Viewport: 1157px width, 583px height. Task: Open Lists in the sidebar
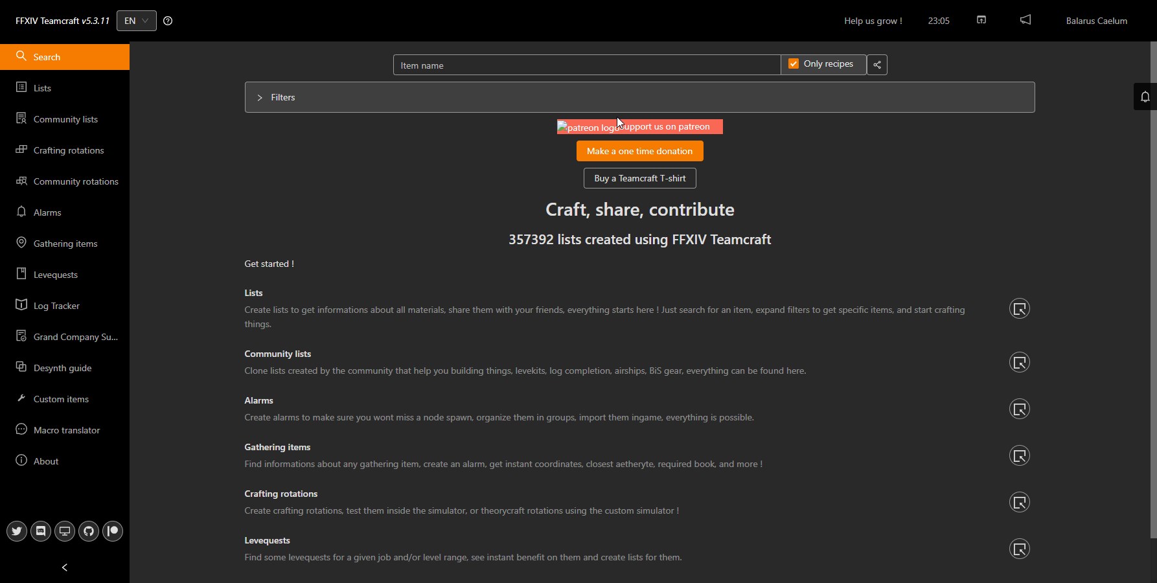[x=65, y=88]
